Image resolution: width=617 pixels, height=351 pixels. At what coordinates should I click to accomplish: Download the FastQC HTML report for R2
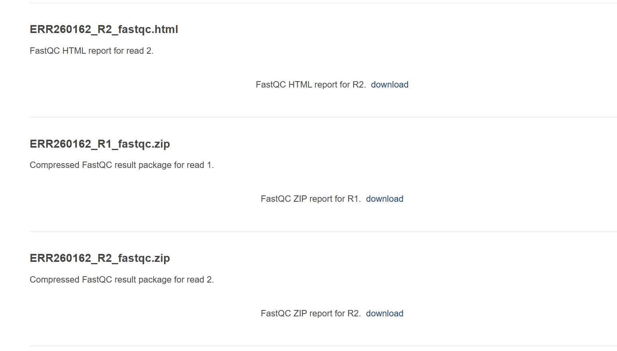pos(390,85)
